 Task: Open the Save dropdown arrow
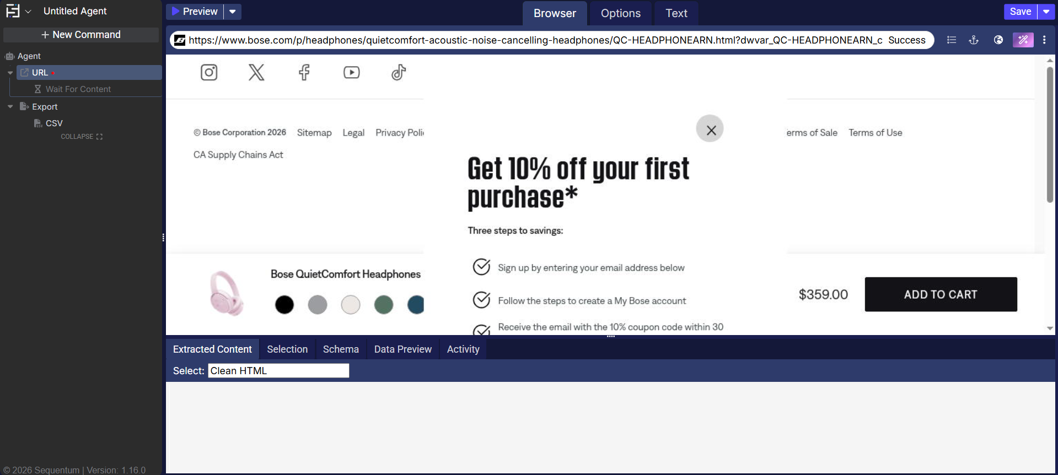pos(1046,12)
